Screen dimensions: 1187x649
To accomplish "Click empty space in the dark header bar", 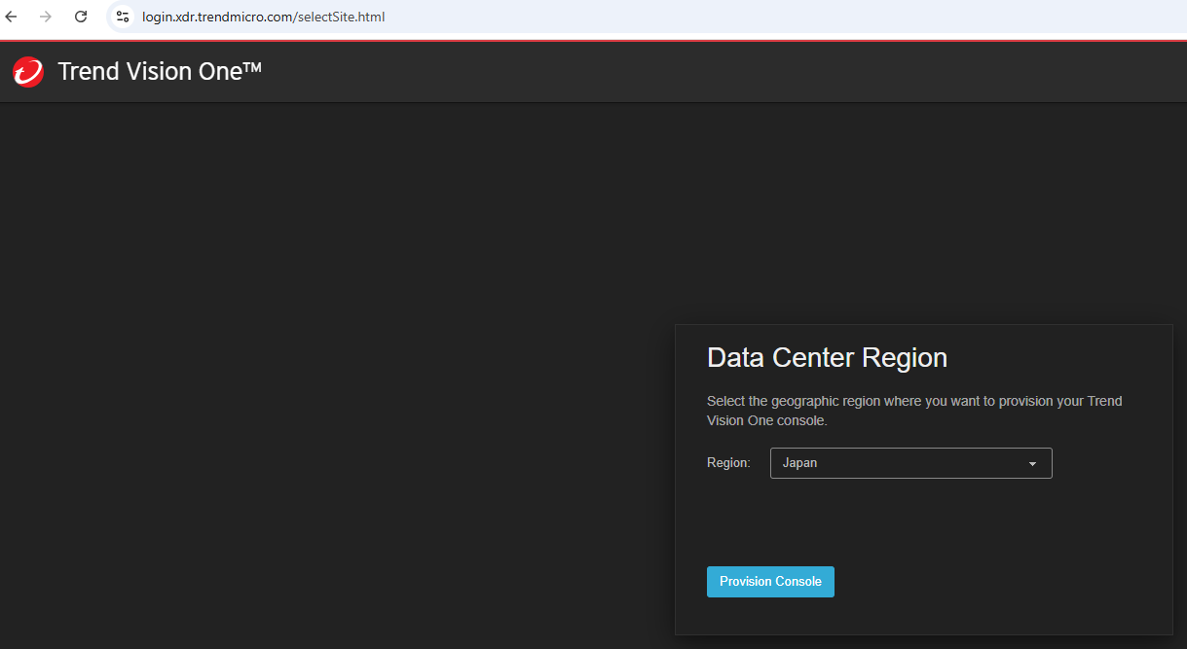I will (682, 73).
